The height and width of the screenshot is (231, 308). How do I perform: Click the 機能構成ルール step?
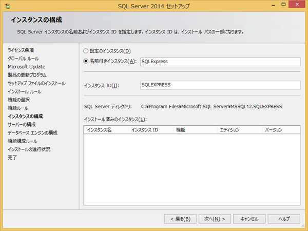click(23, 141)
